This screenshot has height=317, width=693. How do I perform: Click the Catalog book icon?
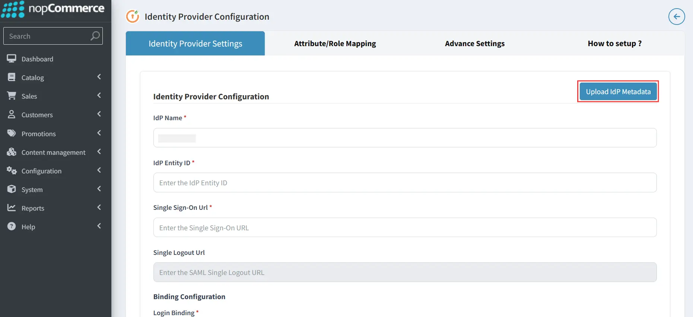pyautogui.click(x=12, y=77)
